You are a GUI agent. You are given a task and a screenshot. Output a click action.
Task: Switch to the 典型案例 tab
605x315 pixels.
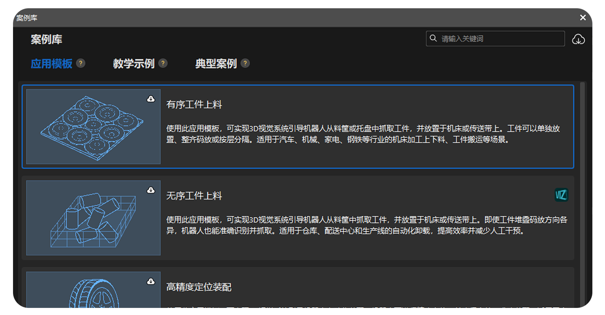[x=217, y=63]
